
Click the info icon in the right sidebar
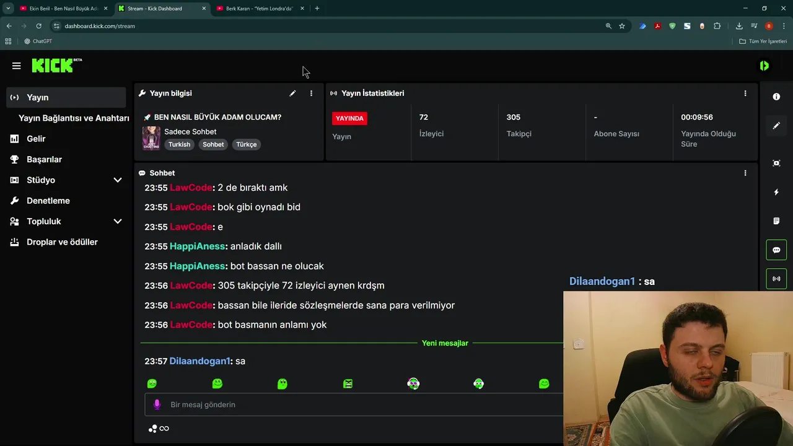(x=776, y=97)
